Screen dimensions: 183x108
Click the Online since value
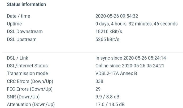point(130,66)
